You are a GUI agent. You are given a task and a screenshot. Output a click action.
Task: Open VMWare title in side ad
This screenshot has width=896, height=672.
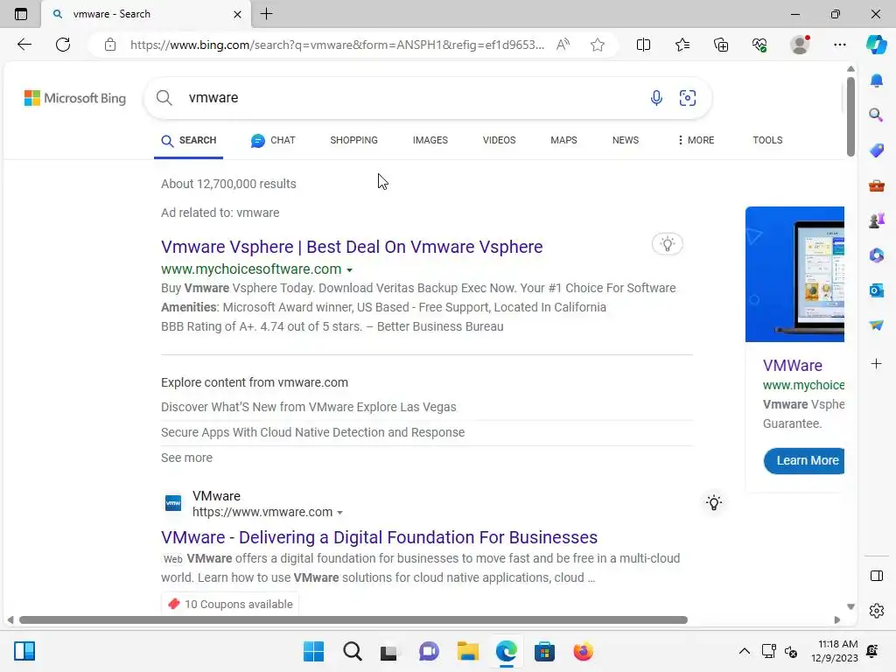(x=793, y=366)
